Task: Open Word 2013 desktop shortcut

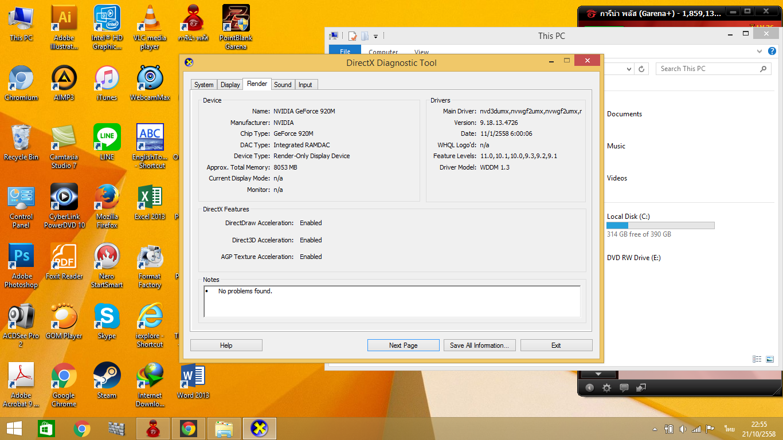Action: click(x=193, y=380)
